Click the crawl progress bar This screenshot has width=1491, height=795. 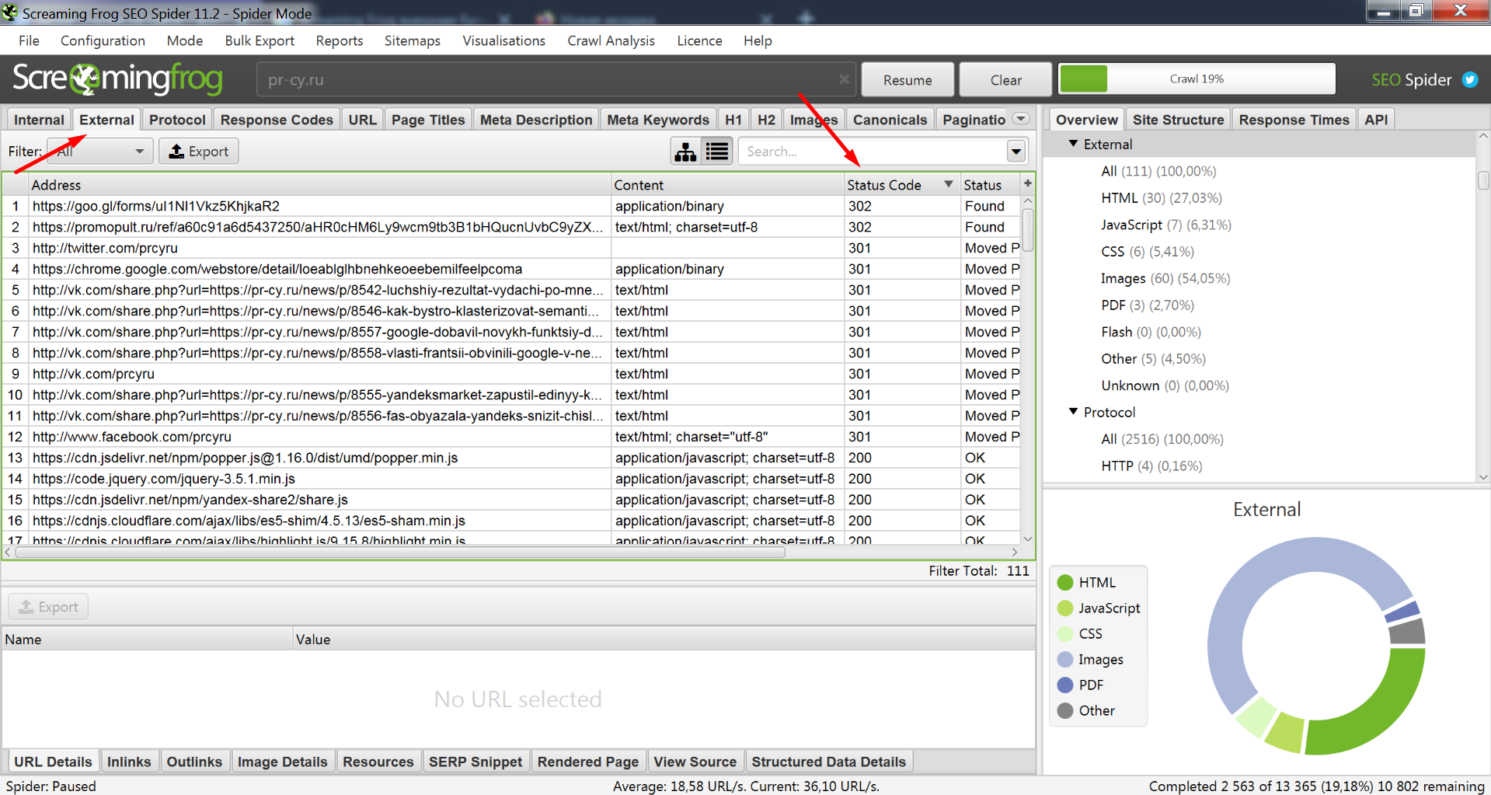tap(1197, 79)
